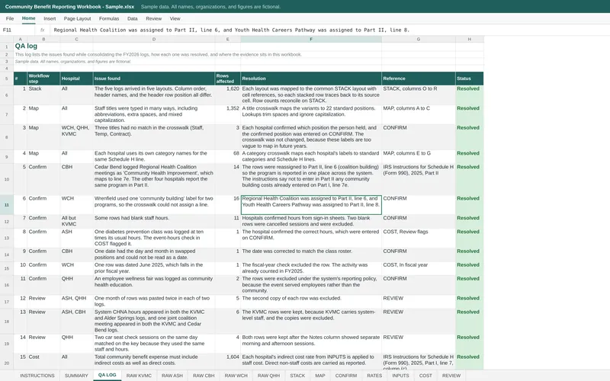Select column F header
This screenshot has height=381, width=610.
311,40
